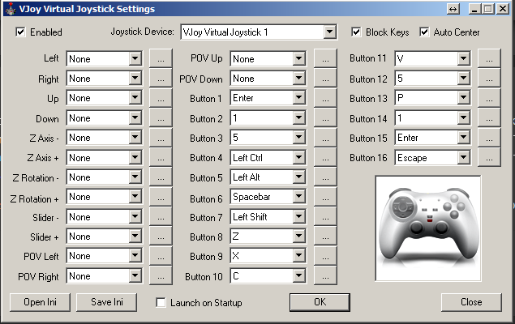Open the Z Rotation - dropdown
515x324 pixels.
(135, 177)
